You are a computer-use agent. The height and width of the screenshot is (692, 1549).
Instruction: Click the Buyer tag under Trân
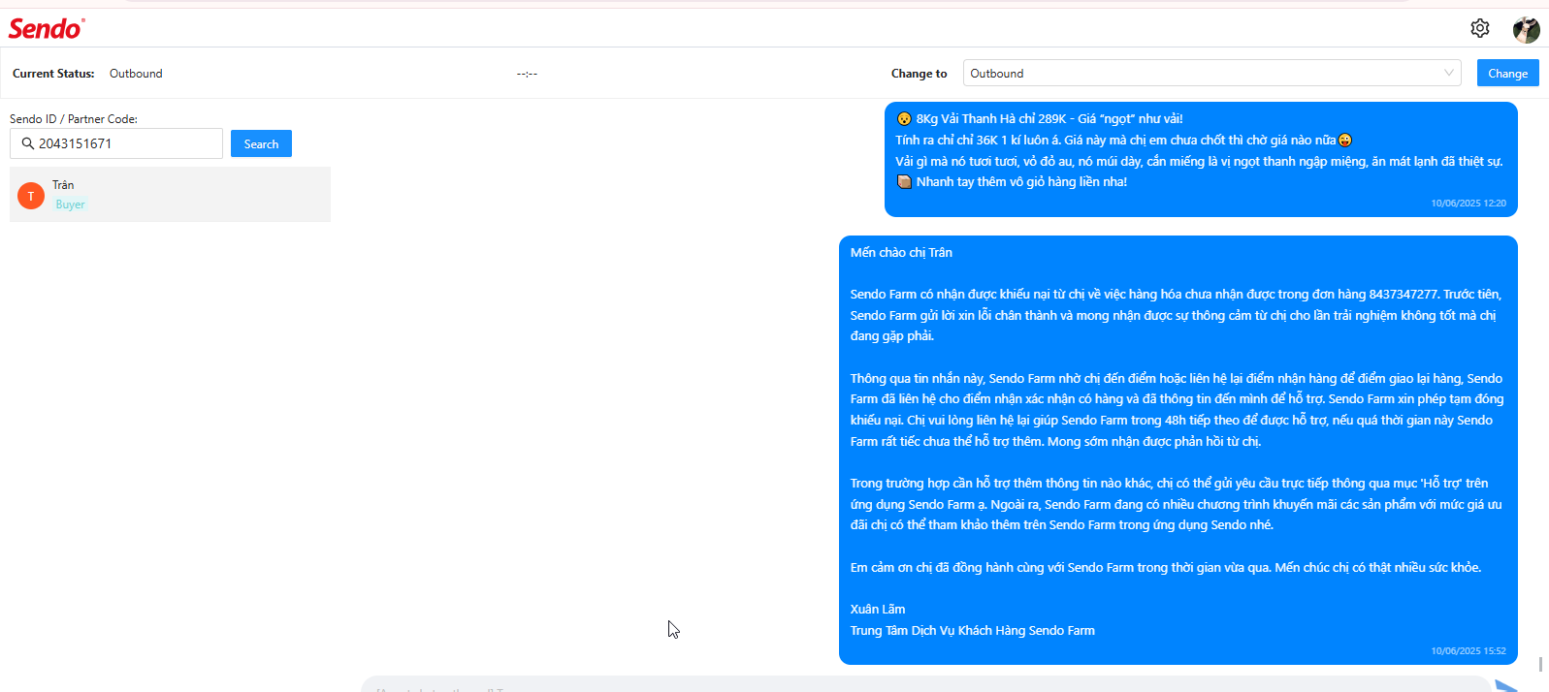[70, 204]
